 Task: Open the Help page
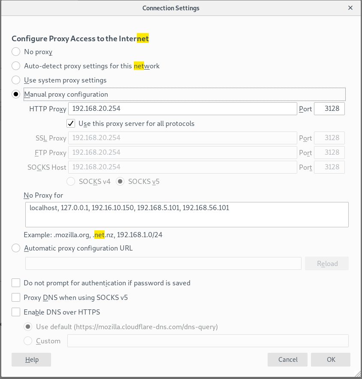pos(31,359)
